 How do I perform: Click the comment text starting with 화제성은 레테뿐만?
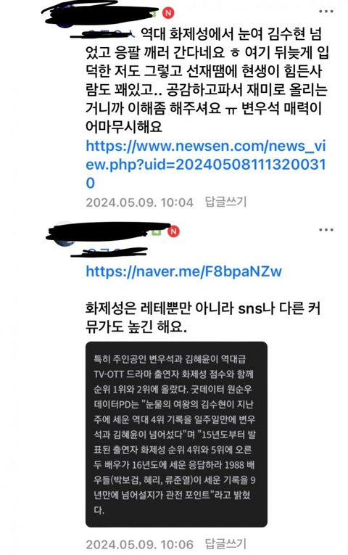tap(203, 317)
